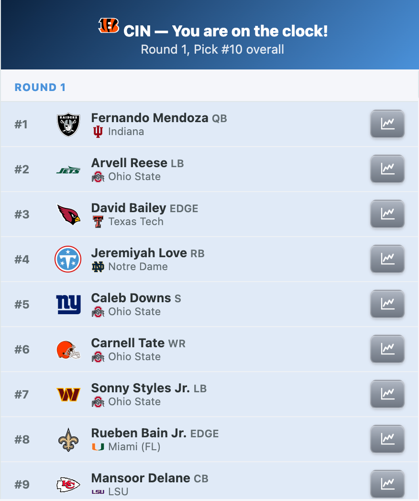Click the Browns helmet logo
419x501 pixels.
pyautogui.click(x=68, y=350)
